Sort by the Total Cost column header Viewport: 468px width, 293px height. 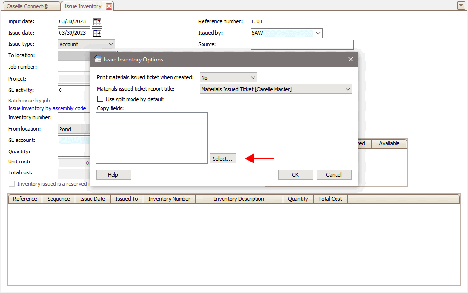click(330, 199)
